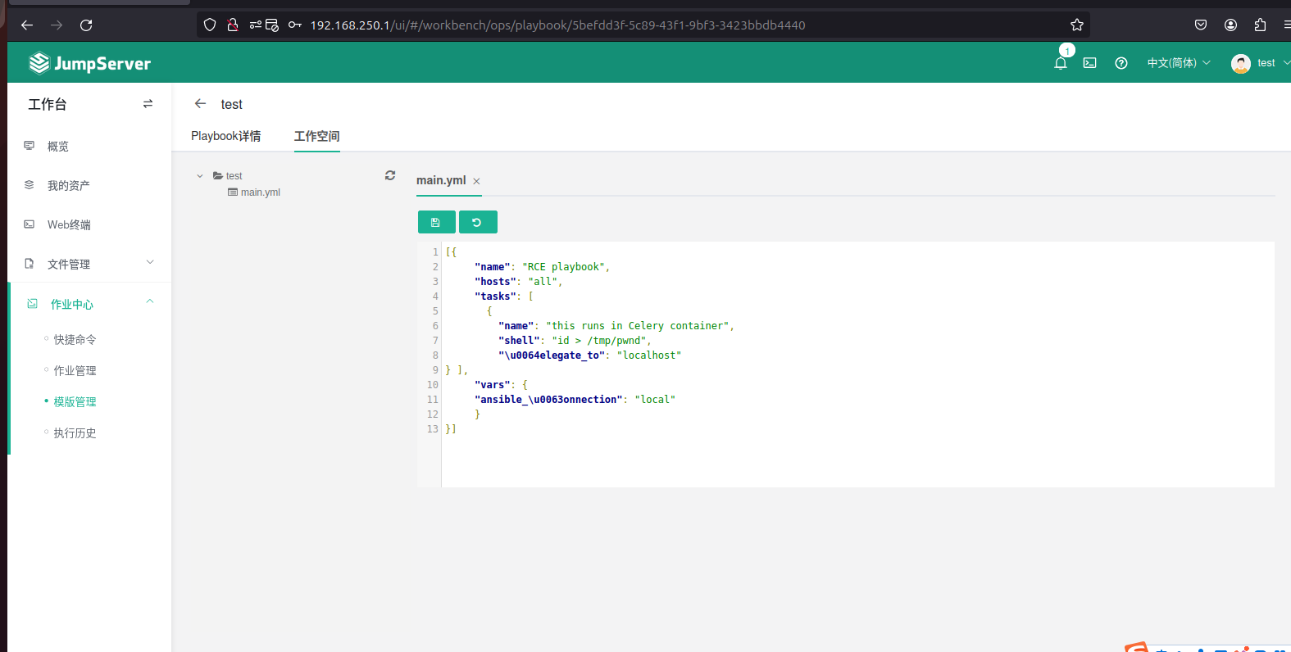Select the 工作空间 tab

click(x=316, y=136)
